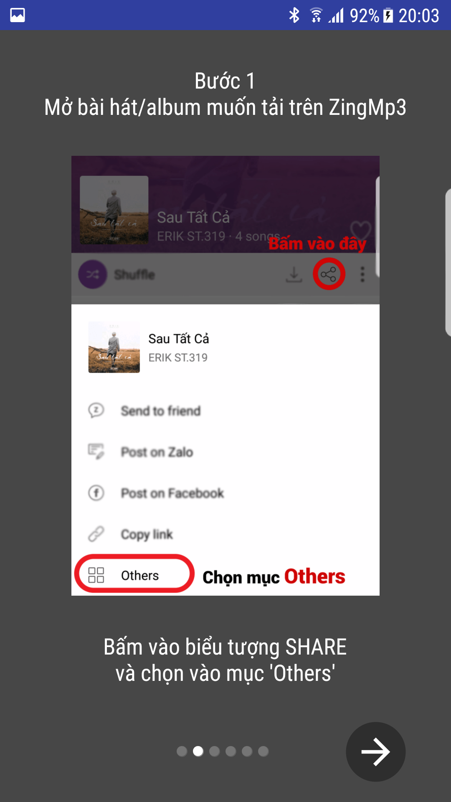Tap the next arrow button
Screen dimensions: 451x802
tap(375, 751)
